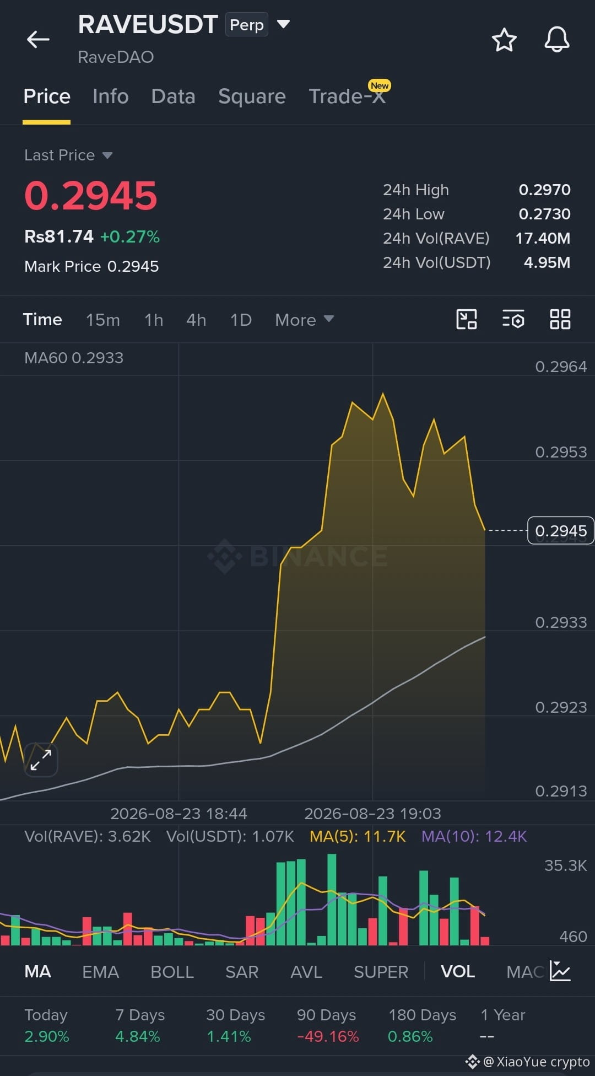Viewport: 595px width, 1076px height.
Task: Select the 4h chart interval
Action: pyautogui.click(x=196, y=320)
